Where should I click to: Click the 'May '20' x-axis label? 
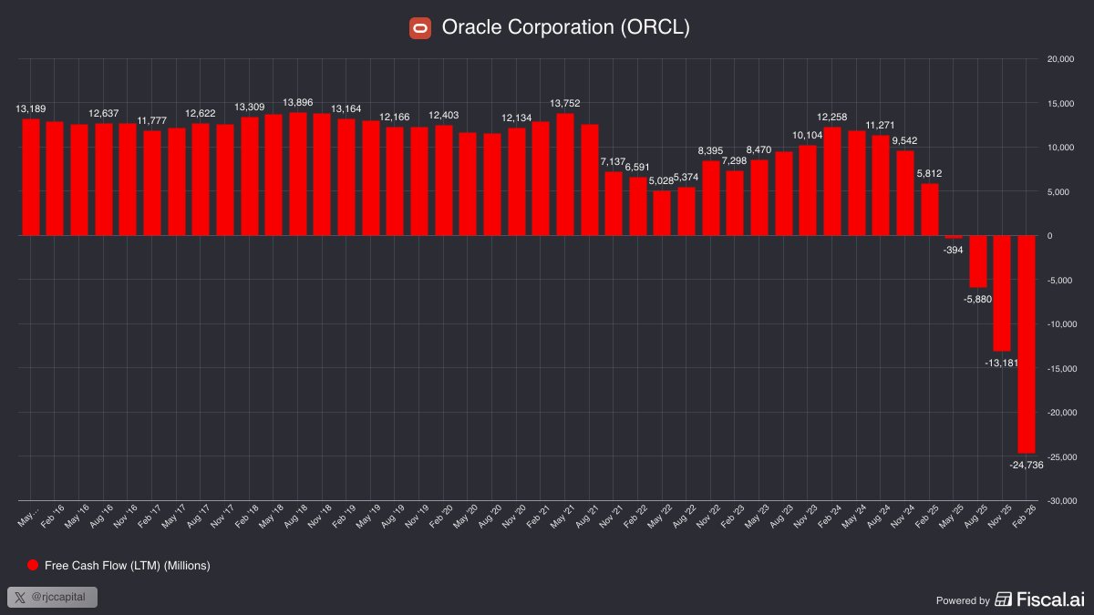[x=464, y=518]
